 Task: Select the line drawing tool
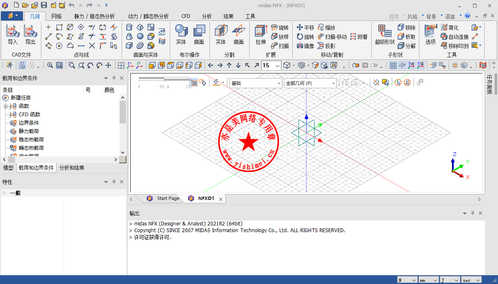49,36
